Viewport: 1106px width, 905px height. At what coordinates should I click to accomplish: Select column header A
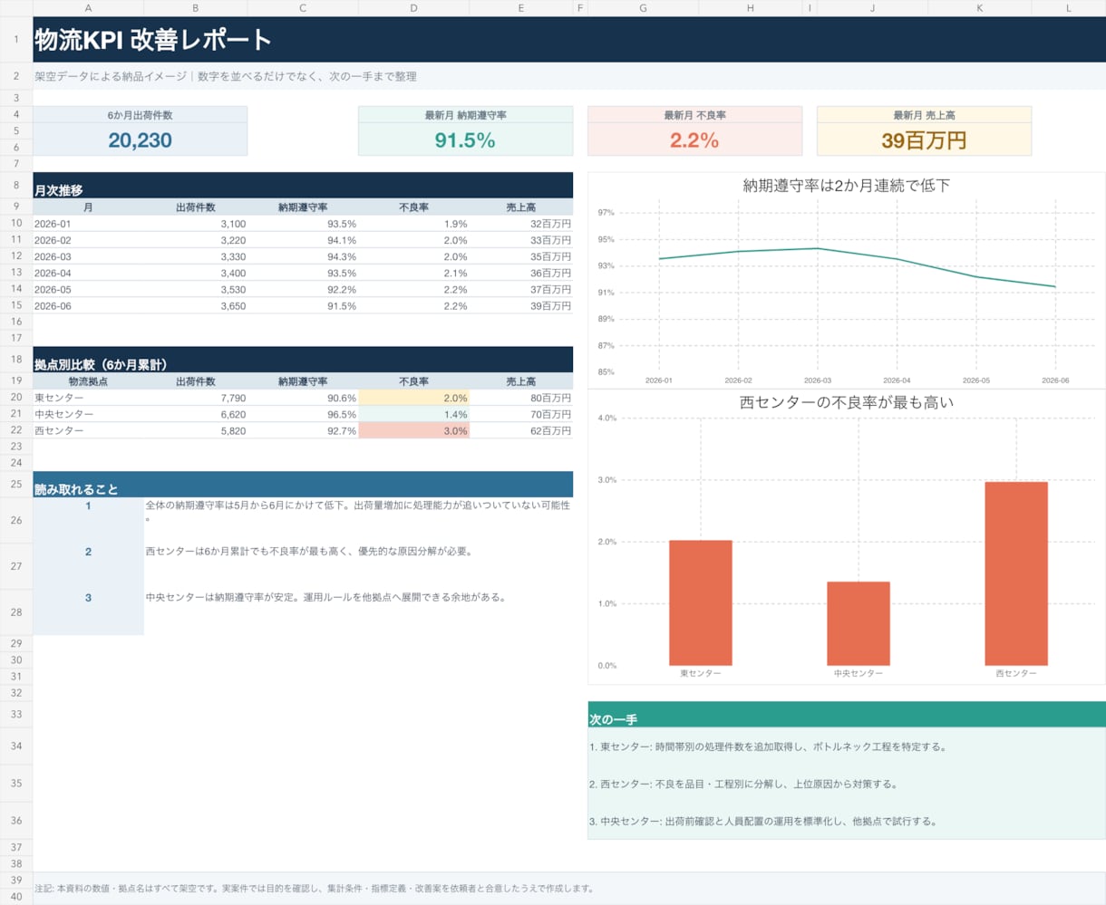88,8
